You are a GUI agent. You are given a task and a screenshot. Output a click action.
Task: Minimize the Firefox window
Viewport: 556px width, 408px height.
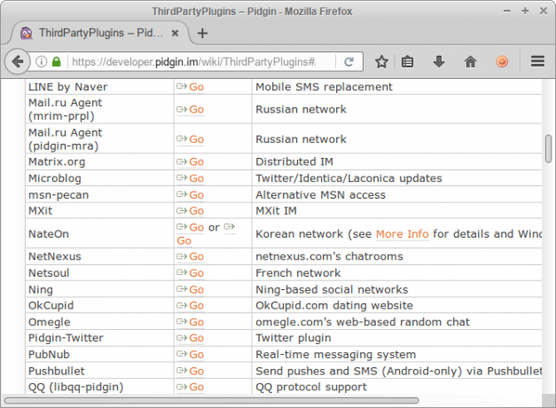coord(507,11)
